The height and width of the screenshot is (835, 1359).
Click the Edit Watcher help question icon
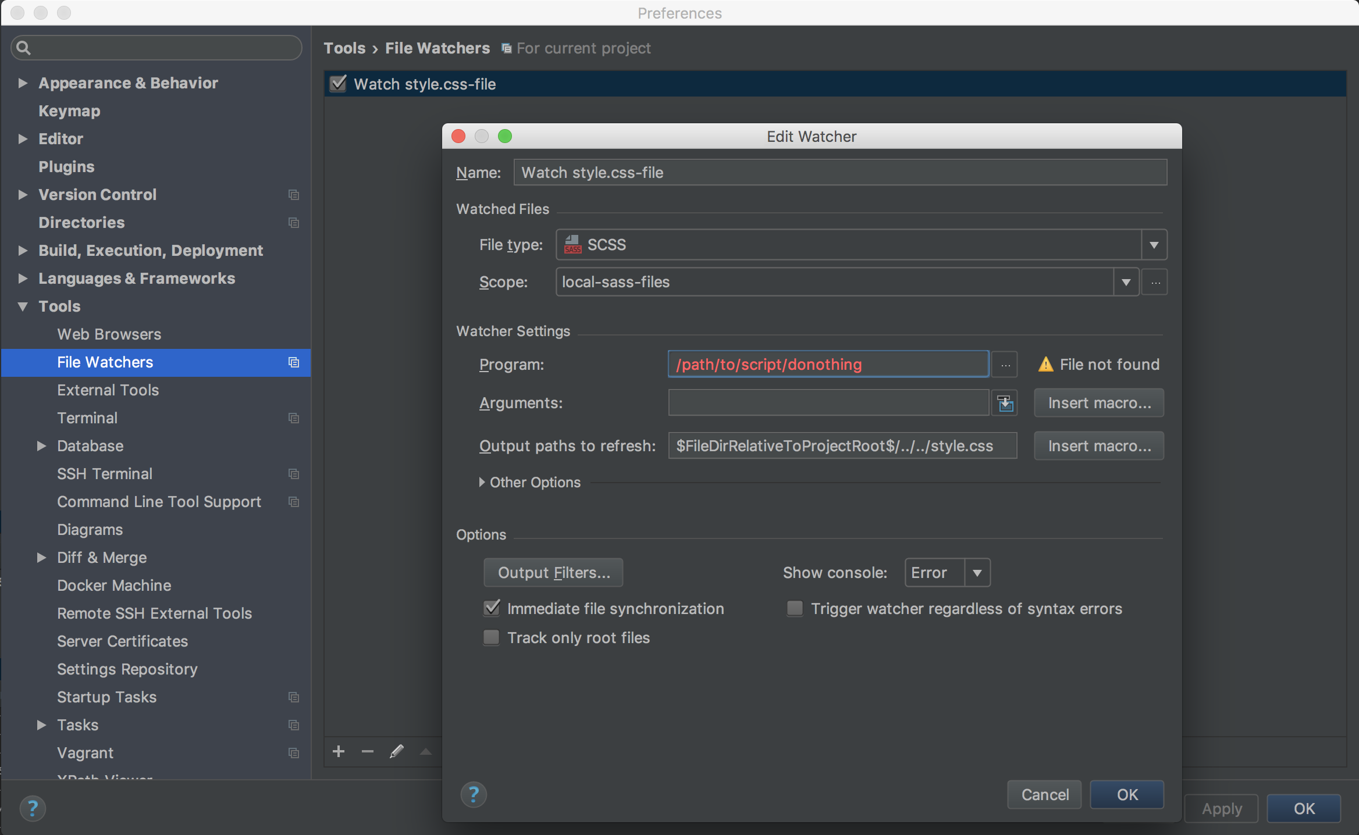tap(474, 794)
